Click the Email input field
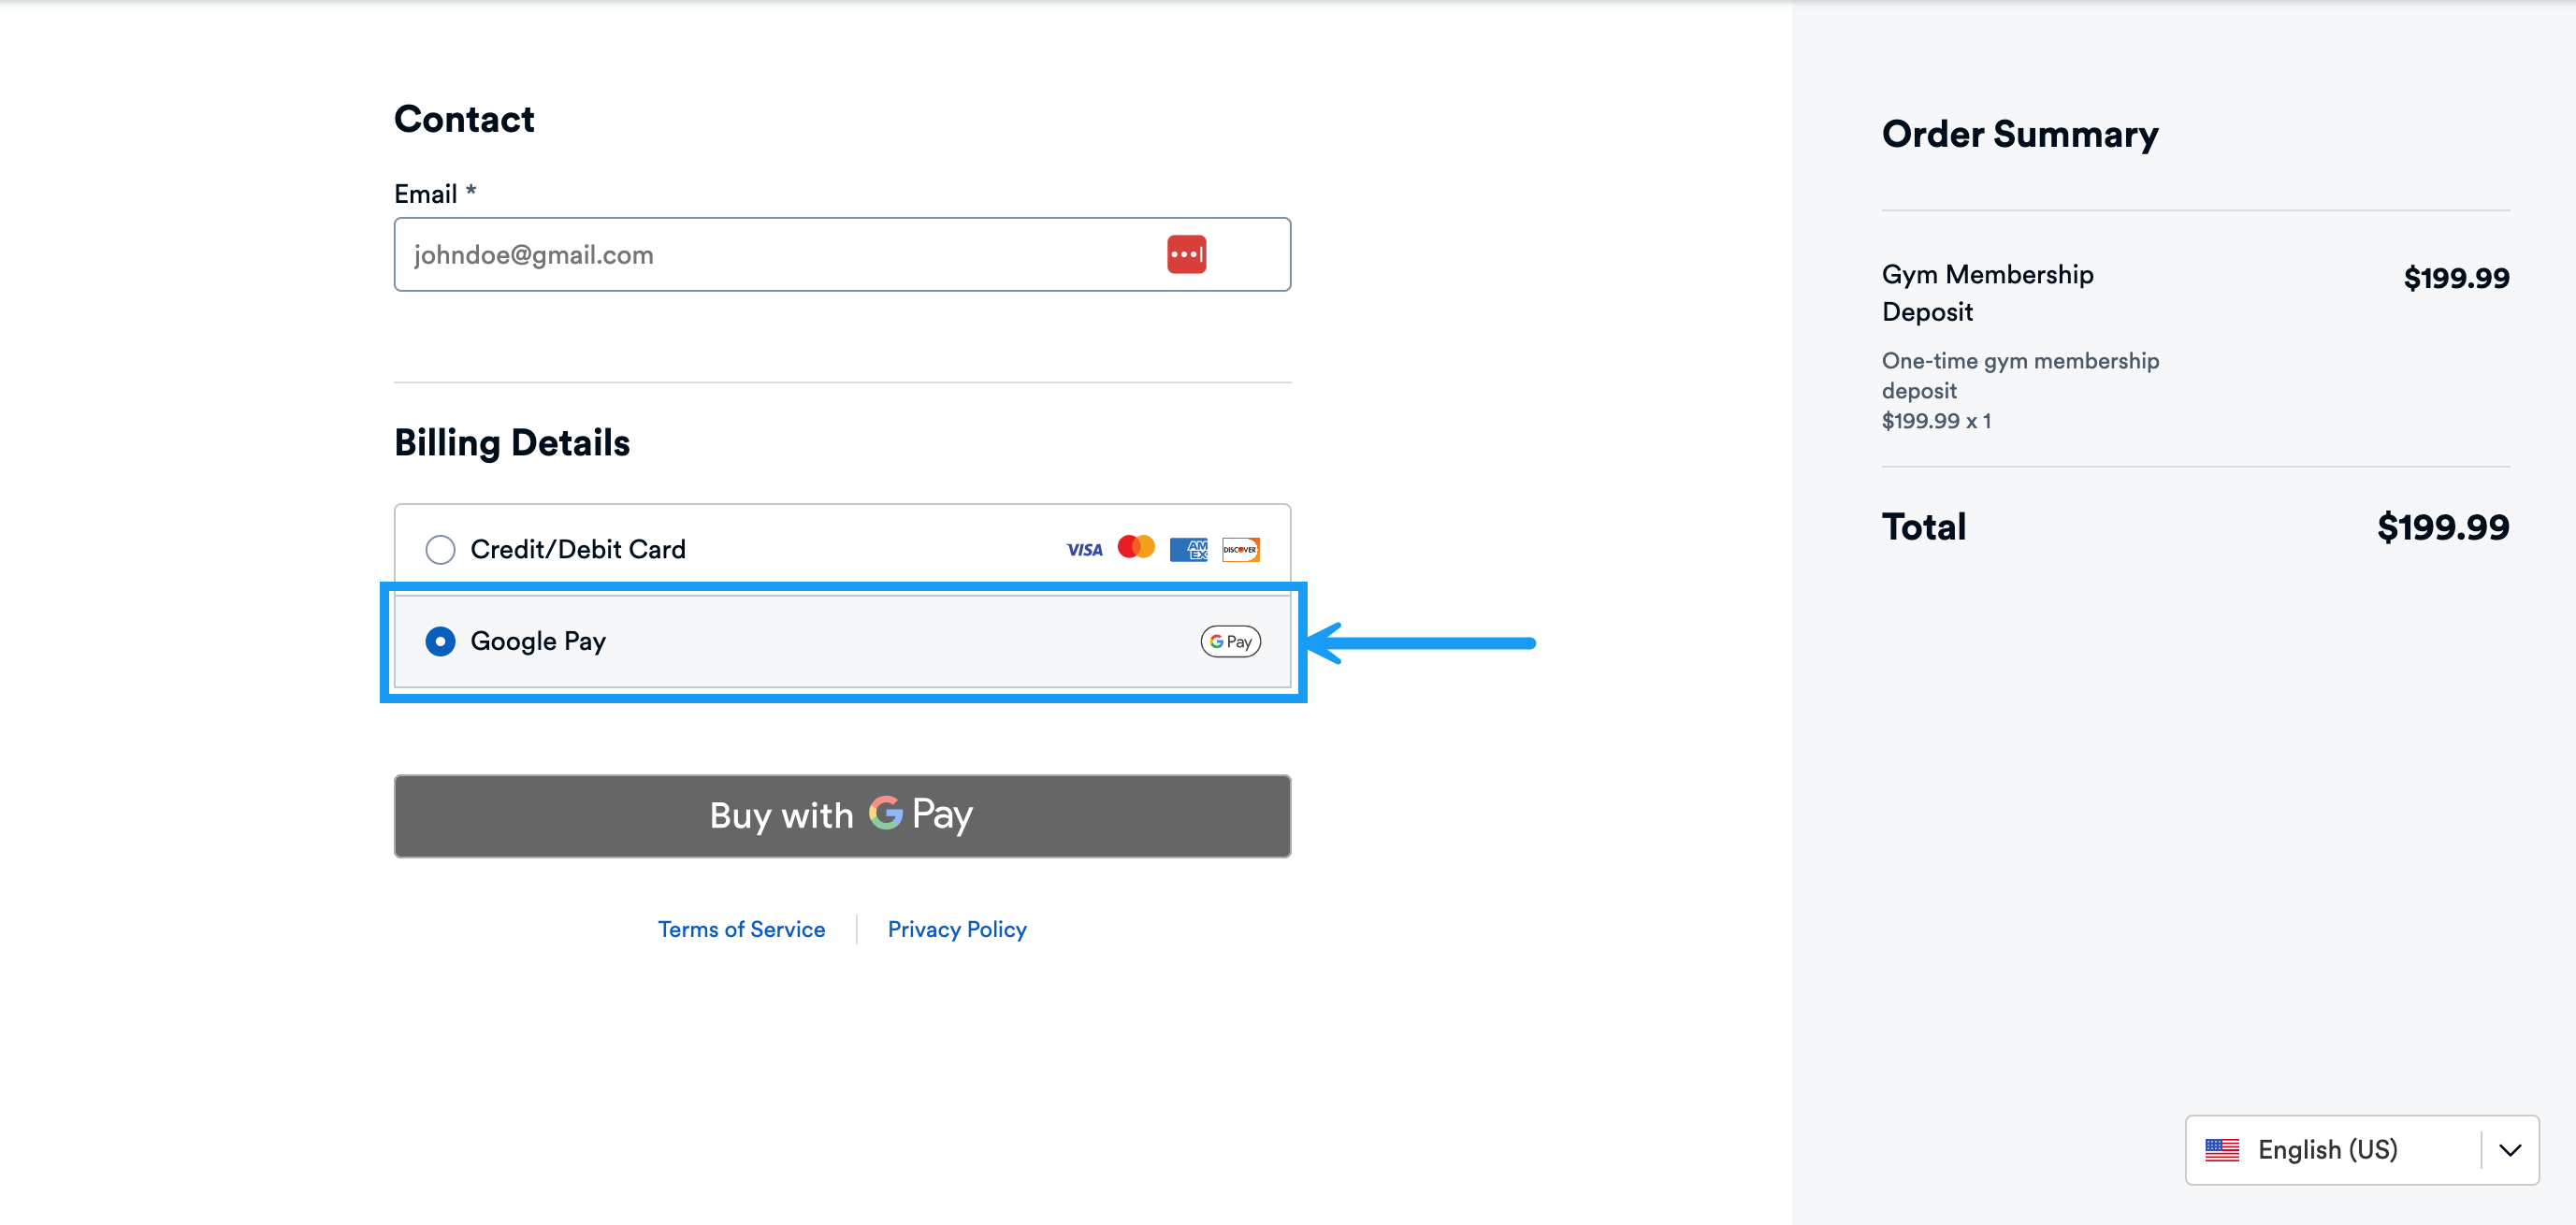The height and width of the screenshot is (1225, 2576). 790,254
